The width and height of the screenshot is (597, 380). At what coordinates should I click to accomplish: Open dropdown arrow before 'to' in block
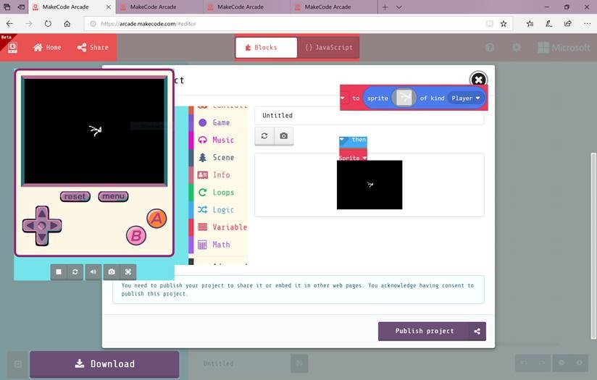coord(343,98)
